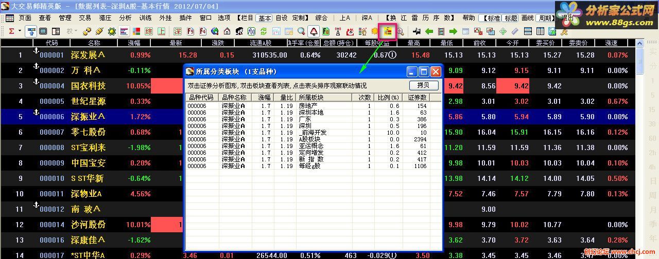Image resolution: width=659 pixels, height=259 pixels.
Task: Click the four-color blocks icon
Action: pyautogui.click(x=136, y=31)
